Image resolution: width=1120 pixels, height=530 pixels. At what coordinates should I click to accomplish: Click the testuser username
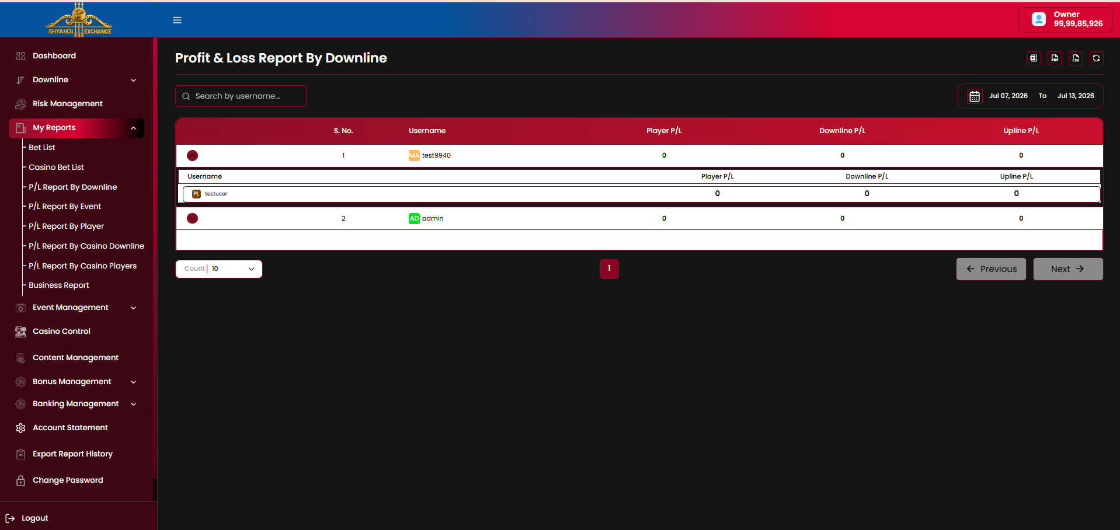[216, 194]
